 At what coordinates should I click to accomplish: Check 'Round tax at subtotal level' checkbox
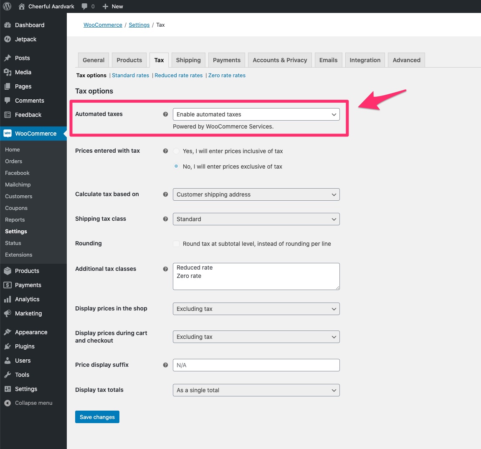tap(176, 244)
